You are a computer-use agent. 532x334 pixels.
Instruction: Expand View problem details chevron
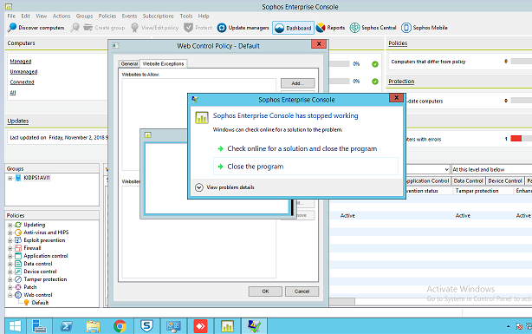tap(198, 187)
